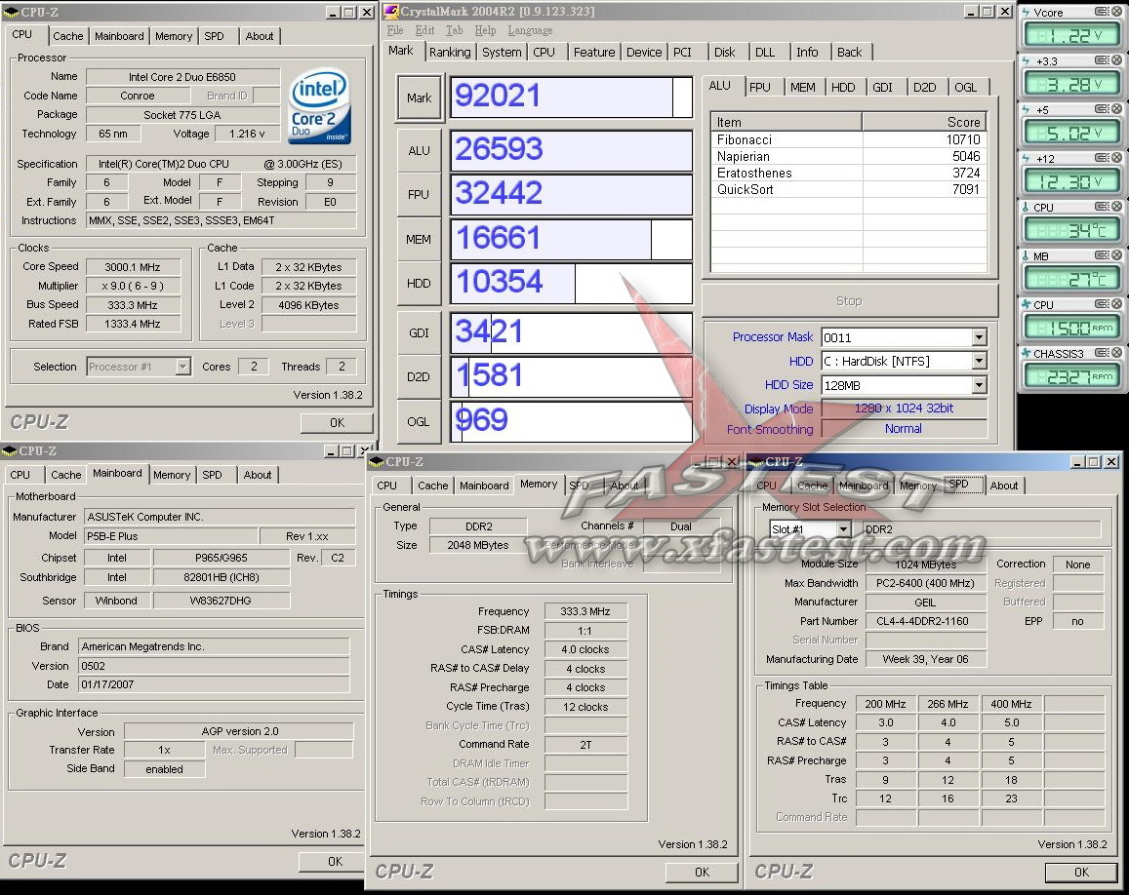1129x895 pixels.
Task: Open the Slot #1 memory slot dropdown
Action: (x=843, y=529)
